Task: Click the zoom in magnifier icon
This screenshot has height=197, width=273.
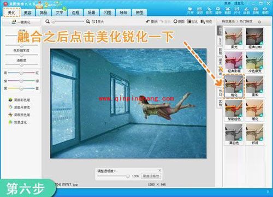Action: tap(88, 21)
